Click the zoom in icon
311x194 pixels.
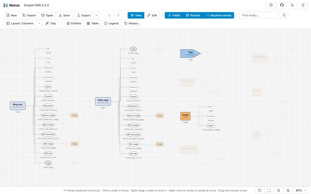click(288, 190)
